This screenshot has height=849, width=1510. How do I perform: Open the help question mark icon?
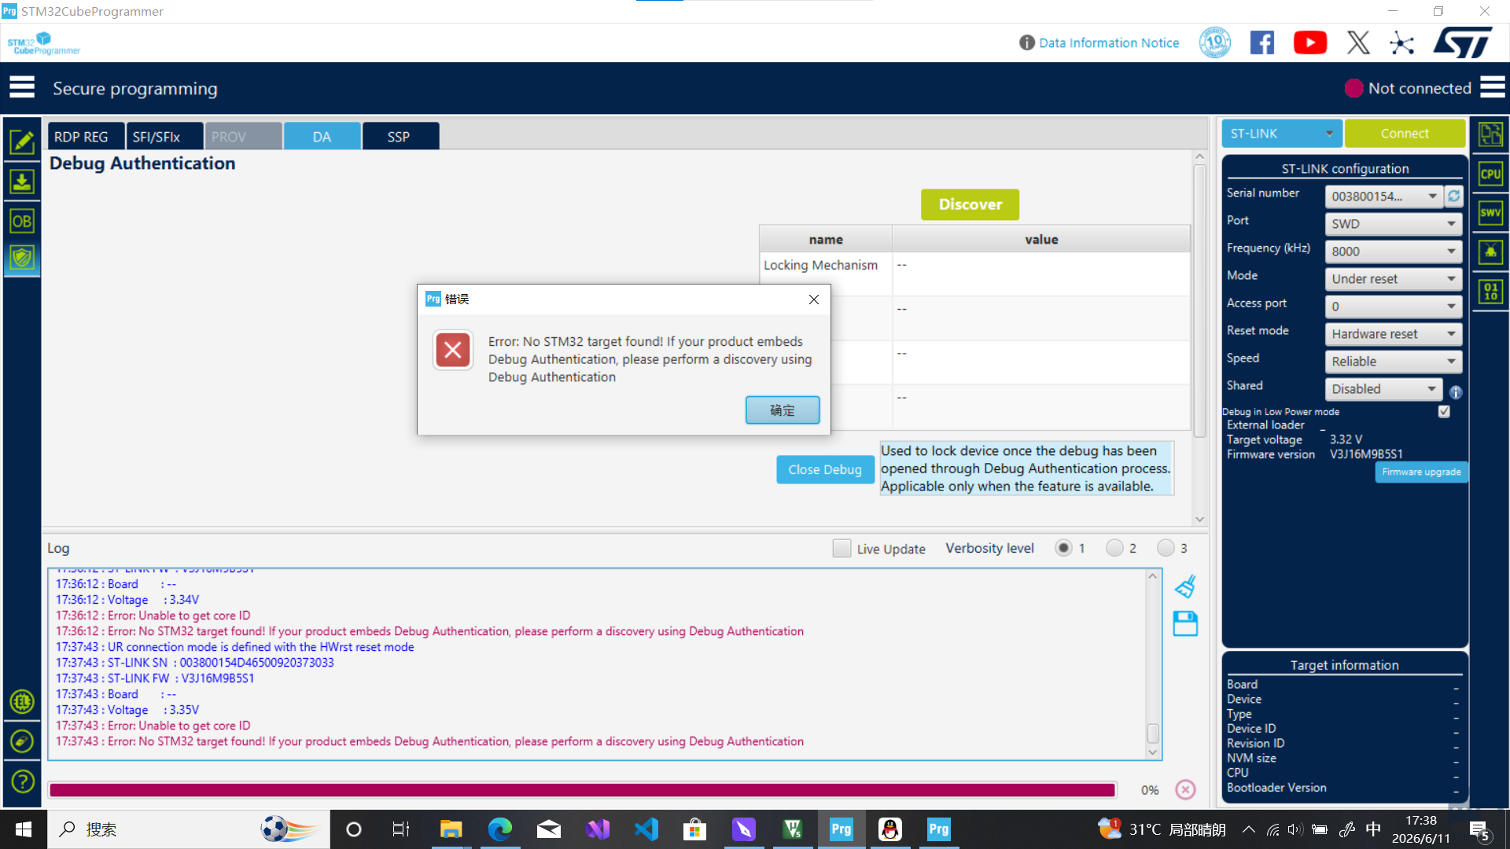(x=22, y=781)
